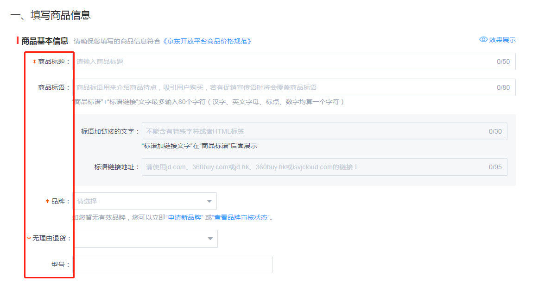Open the 京东开放平台商品价格规范 link
Viewport: 545px width, 289px height.
click(208, 41)
